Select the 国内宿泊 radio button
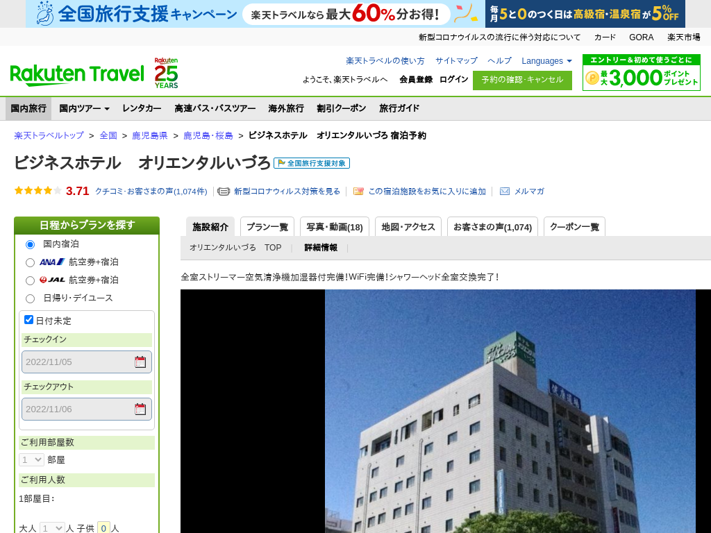The height and width of the screenshot is (533, 711). pos(30,244)
